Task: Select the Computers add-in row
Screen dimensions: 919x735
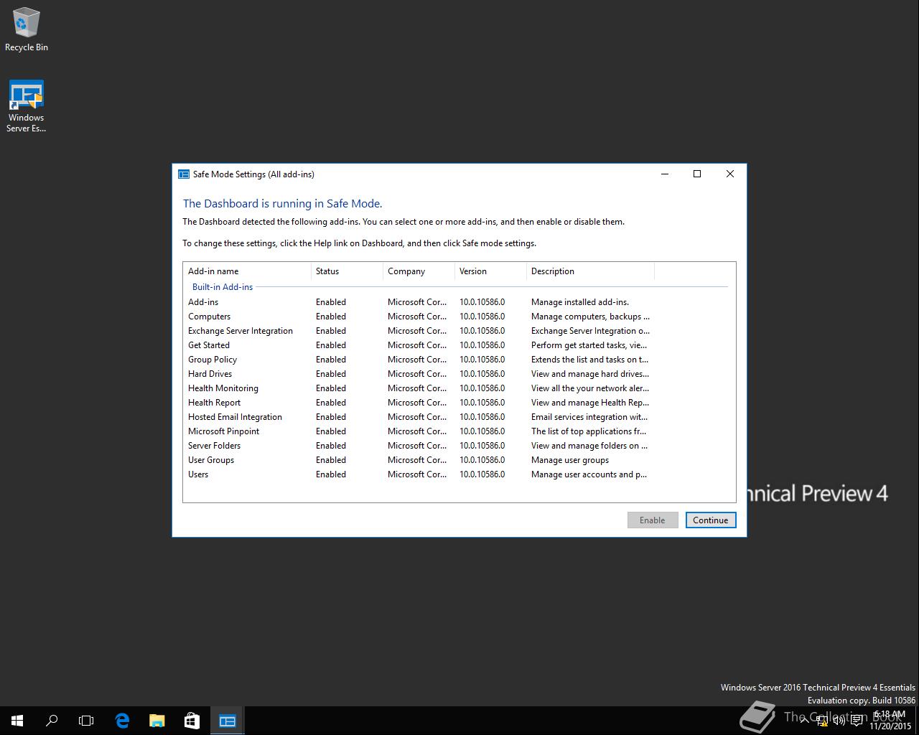Action: (x=419, y=317)
